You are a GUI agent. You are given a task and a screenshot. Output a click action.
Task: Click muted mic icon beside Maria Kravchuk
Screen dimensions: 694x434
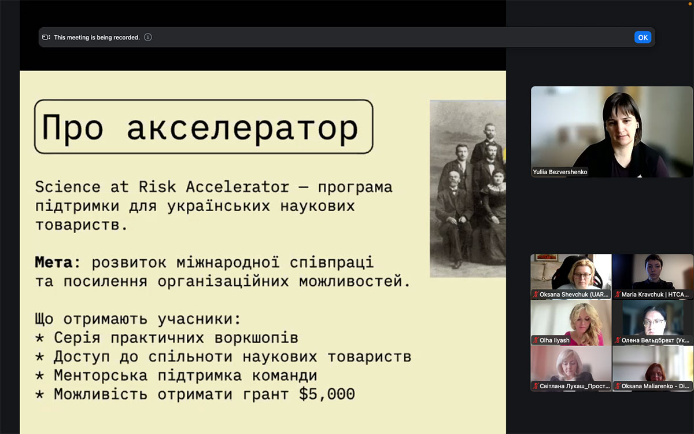618,295
